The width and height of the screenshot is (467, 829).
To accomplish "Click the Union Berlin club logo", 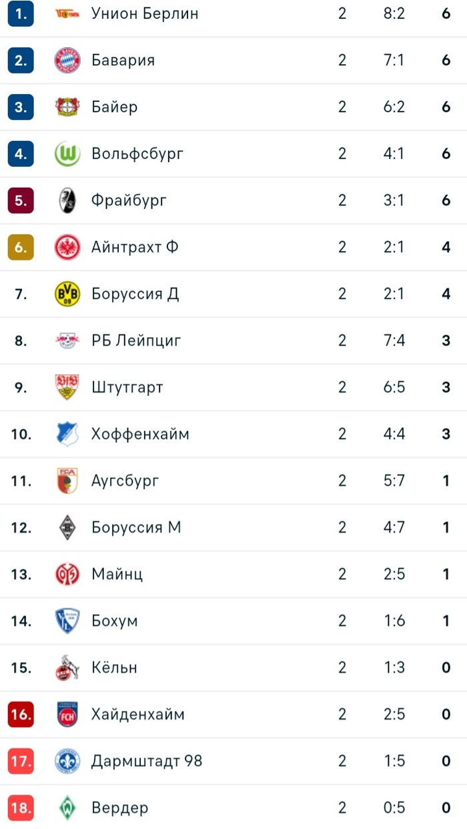I will point(67,13).
